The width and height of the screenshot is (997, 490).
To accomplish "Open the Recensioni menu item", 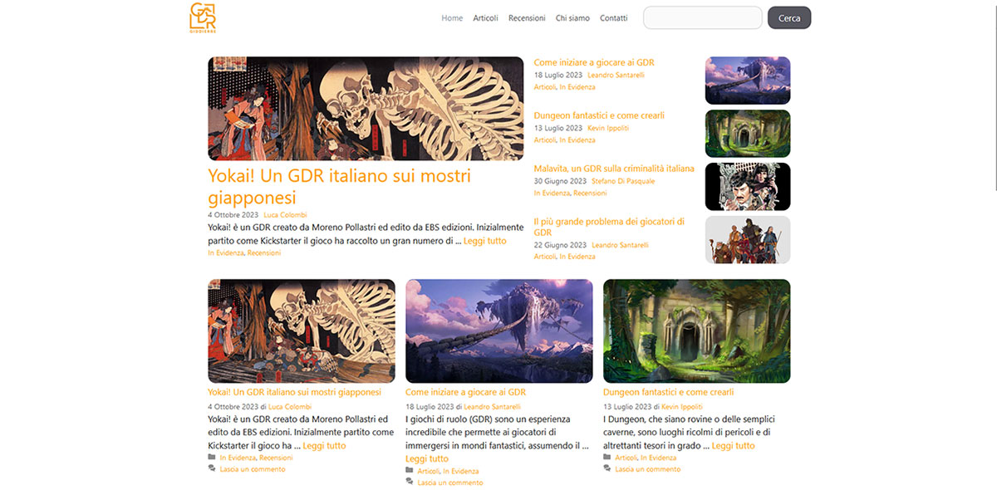I will click(x=527, y=17).
